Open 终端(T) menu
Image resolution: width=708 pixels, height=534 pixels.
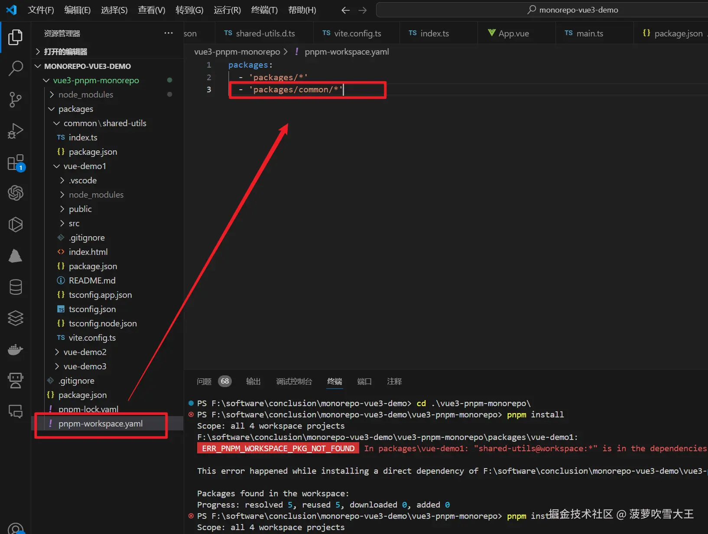point(264,10)
